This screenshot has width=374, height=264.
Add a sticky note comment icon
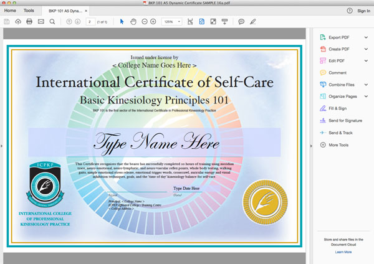coord(241,22)
